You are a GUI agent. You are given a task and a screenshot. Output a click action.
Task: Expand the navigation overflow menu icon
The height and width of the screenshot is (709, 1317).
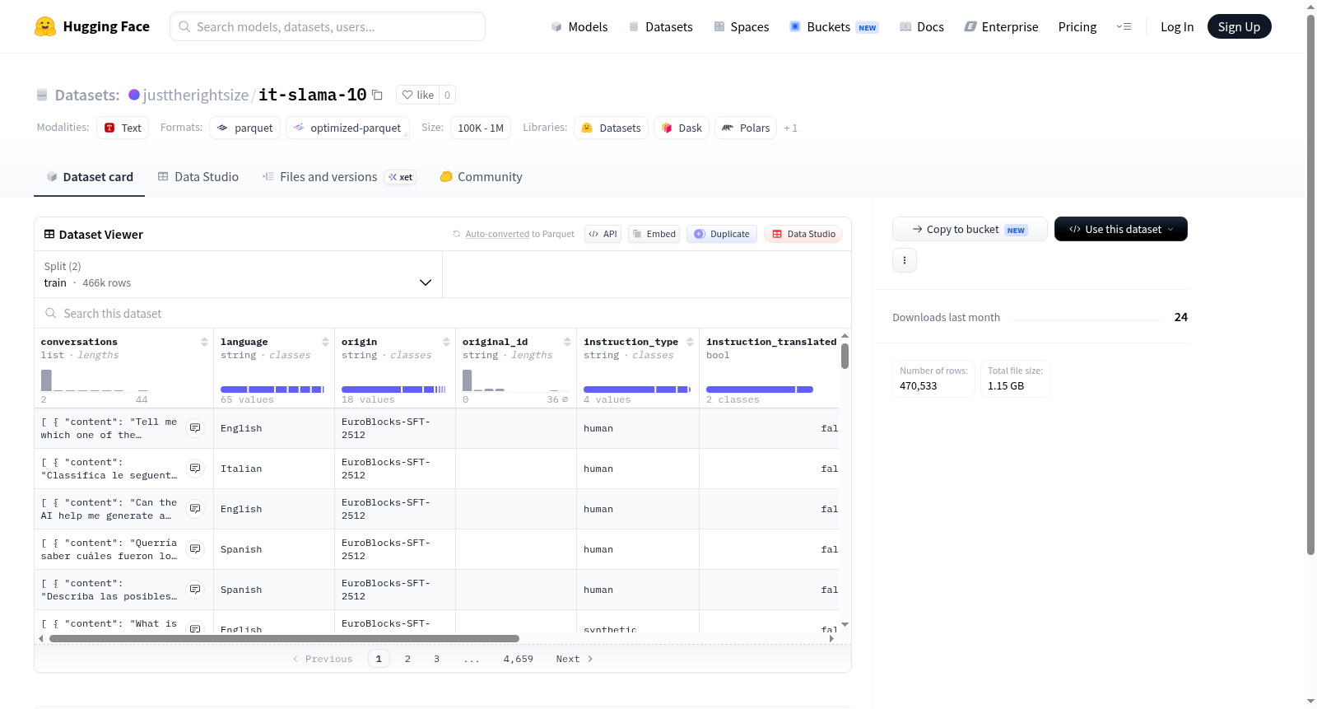tap(1124, 26)
